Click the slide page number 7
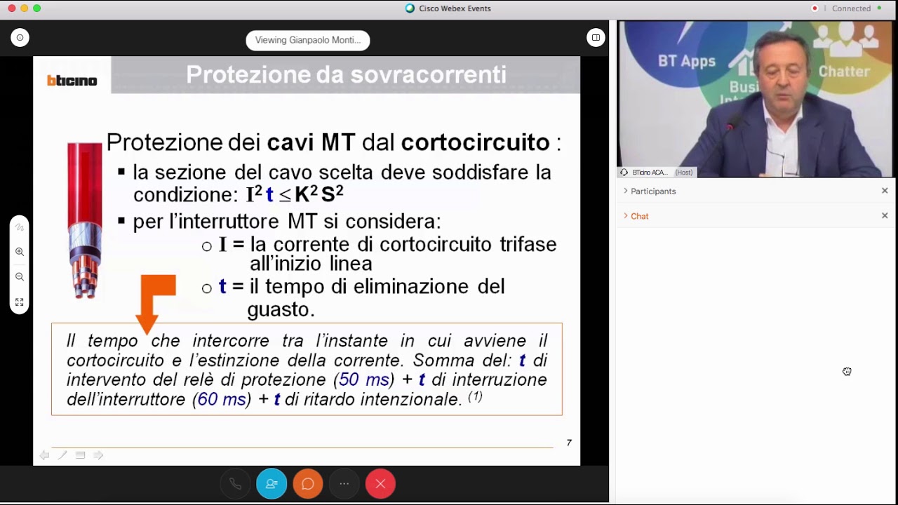The width and height of the screenshot is (898, 505). [569, 443]
